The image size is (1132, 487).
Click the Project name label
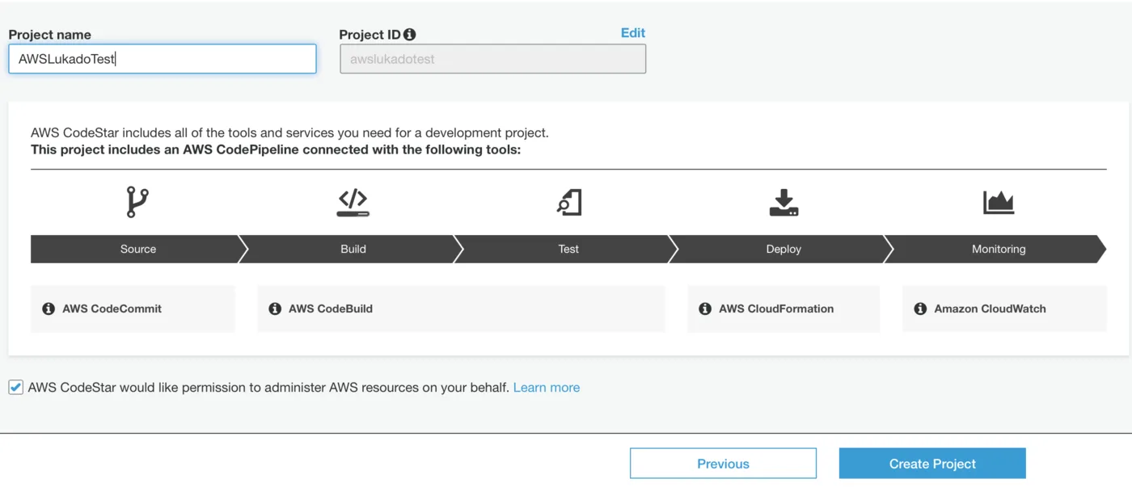click(x=50, y=35)
